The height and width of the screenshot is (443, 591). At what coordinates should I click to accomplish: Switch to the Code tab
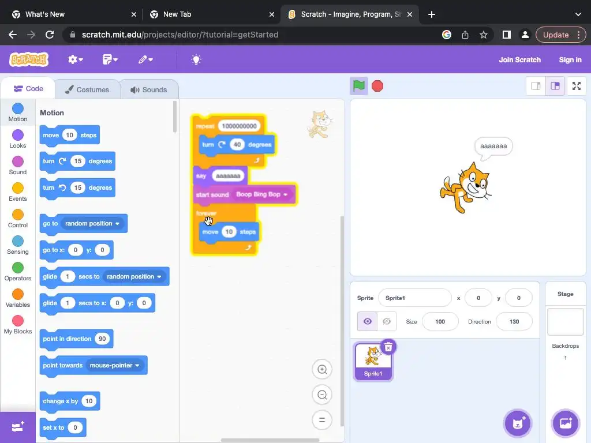(28, 89)
